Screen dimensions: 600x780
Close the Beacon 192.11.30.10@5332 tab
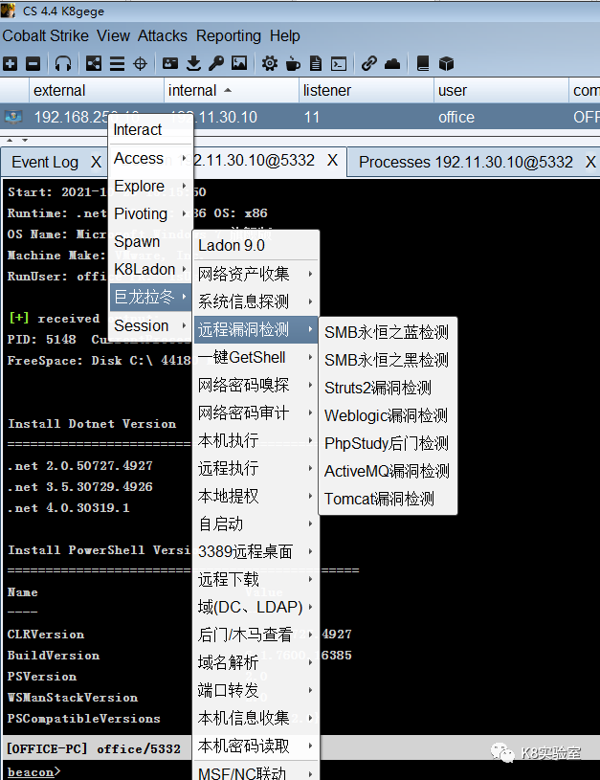333,161
